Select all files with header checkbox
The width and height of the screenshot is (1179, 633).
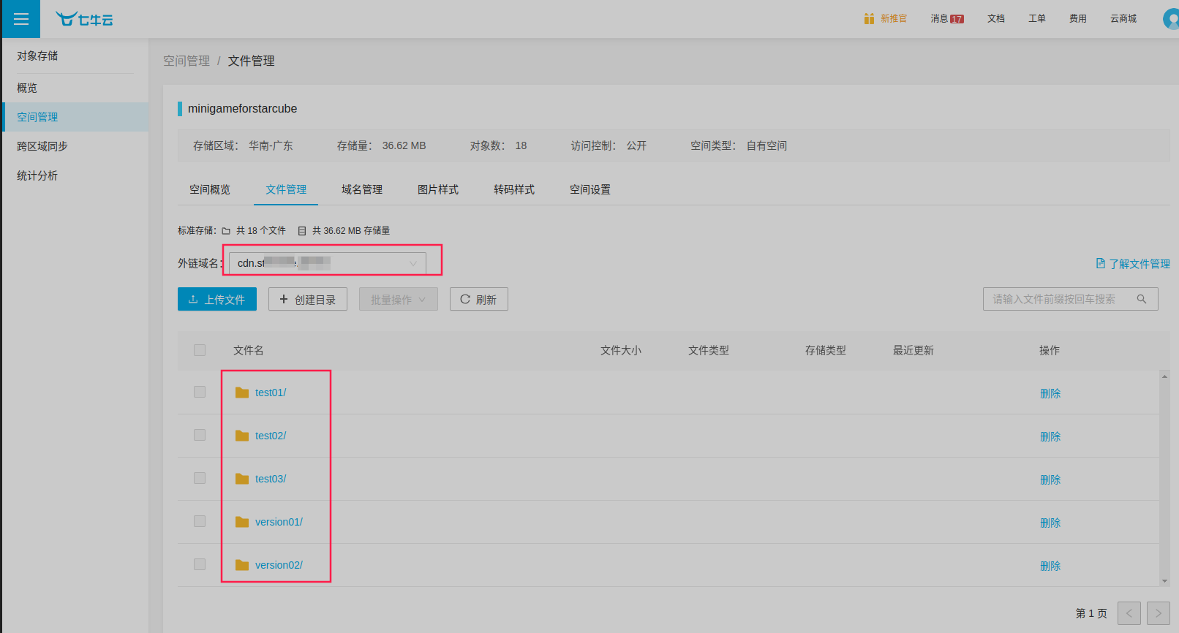tap(200, 350)
